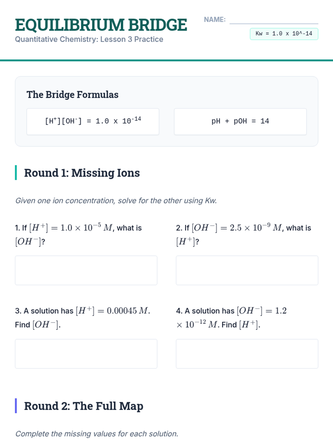Select answer box under question 4

pyautogui.click(x=247, y=354)
